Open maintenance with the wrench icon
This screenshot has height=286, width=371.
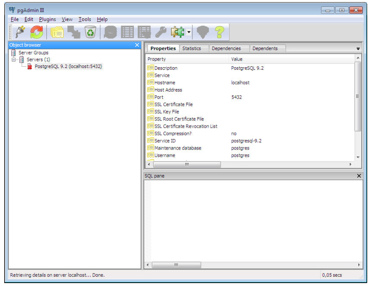161,32
